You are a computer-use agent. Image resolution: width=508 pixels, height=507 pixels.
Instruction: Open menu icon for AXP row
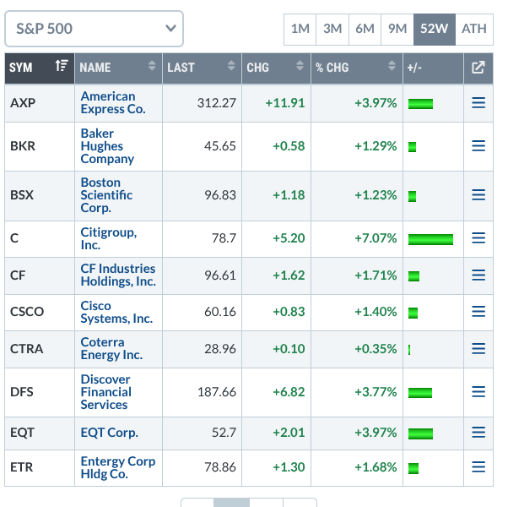click(478, 103)
